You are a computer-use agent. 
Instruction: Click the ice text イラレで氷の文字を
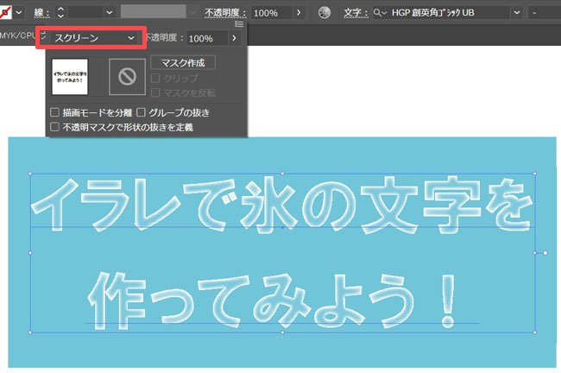[x=282, y=205]
